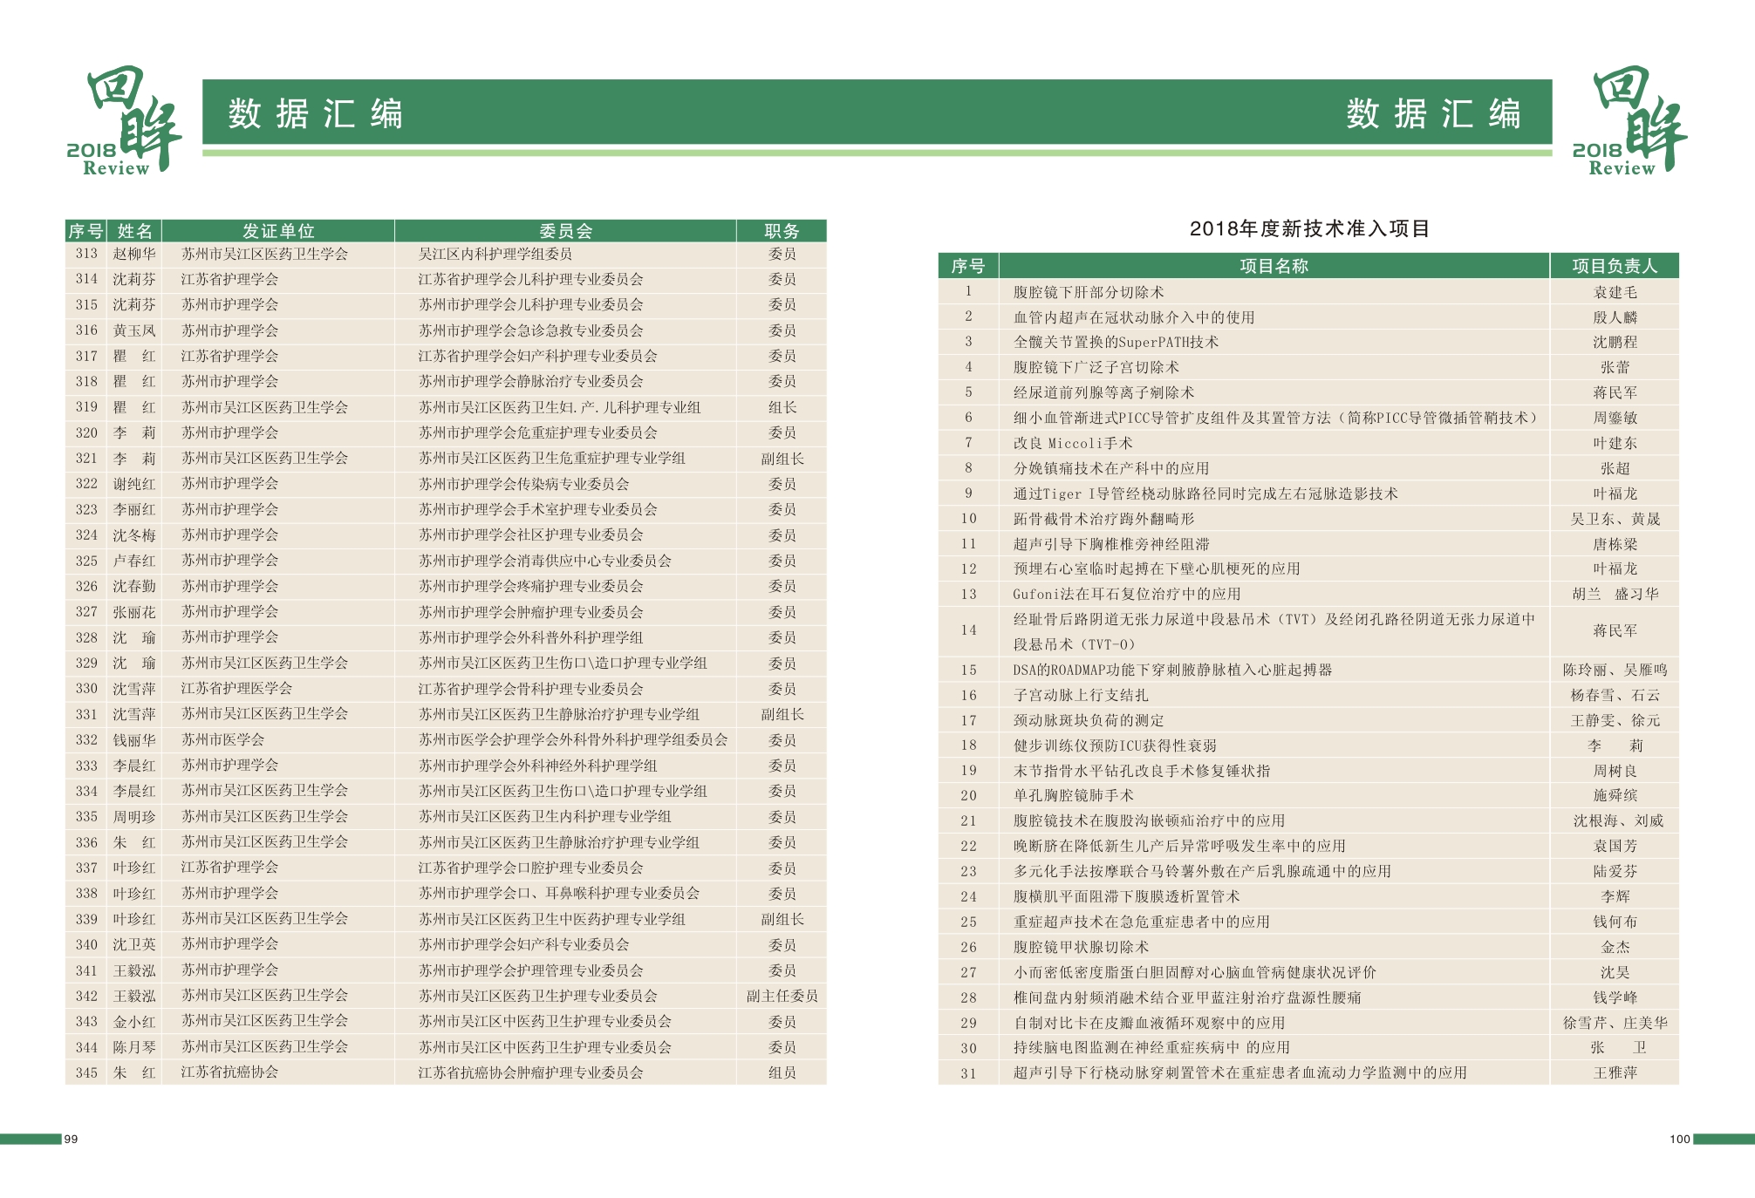Click the 副主任委员 cell in row 342

click(x=782, y=996)
